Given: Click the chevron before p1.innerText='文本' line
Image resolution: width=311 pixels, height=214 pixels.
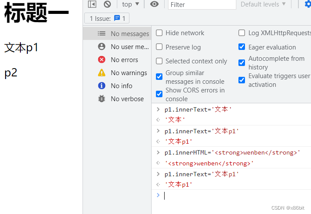Looking at the screenshot, I should [158, 109].
